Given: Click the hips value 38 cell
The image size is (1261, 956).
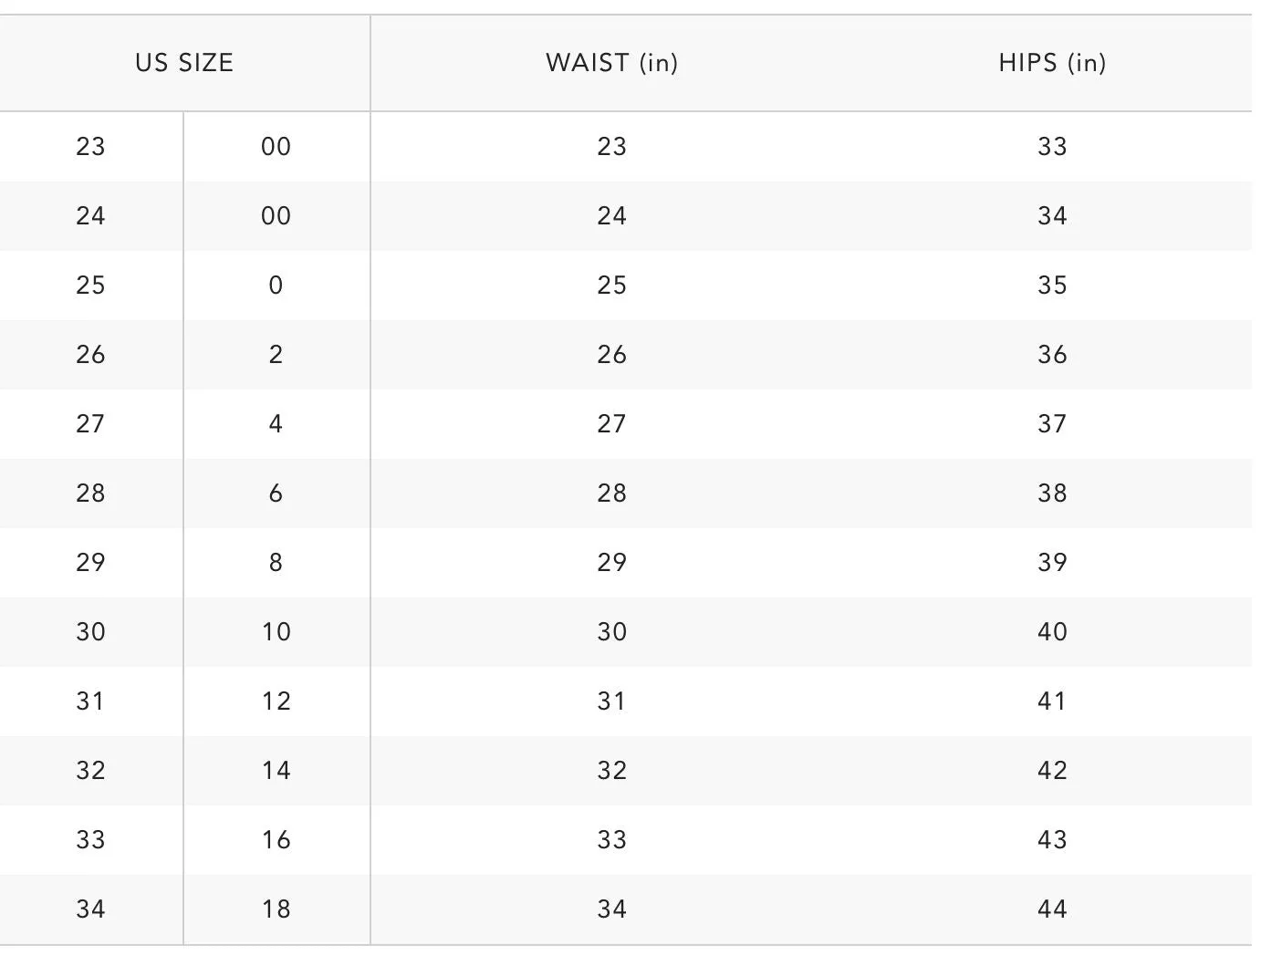Looking at the screenshot, I should tap(1052, 494).
